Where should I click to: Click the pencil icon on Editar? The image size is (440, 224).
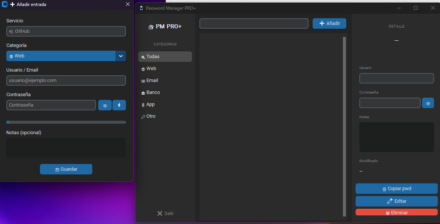click(390, 201)
